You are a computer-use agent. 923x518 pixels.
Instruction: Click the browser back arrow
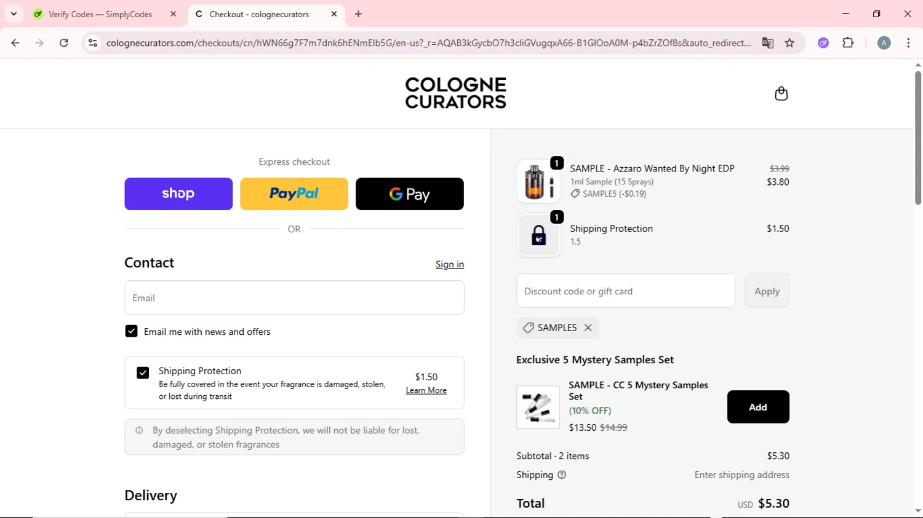(15, 43)
